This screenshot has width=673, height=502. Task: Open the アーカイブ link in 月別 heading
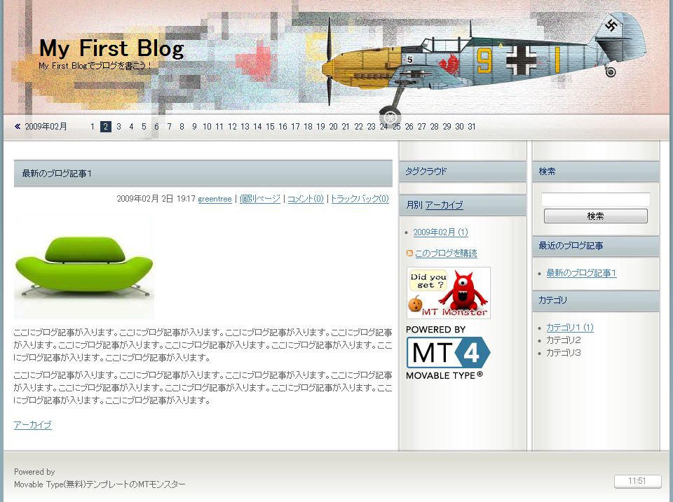click(x=444, y=205)
